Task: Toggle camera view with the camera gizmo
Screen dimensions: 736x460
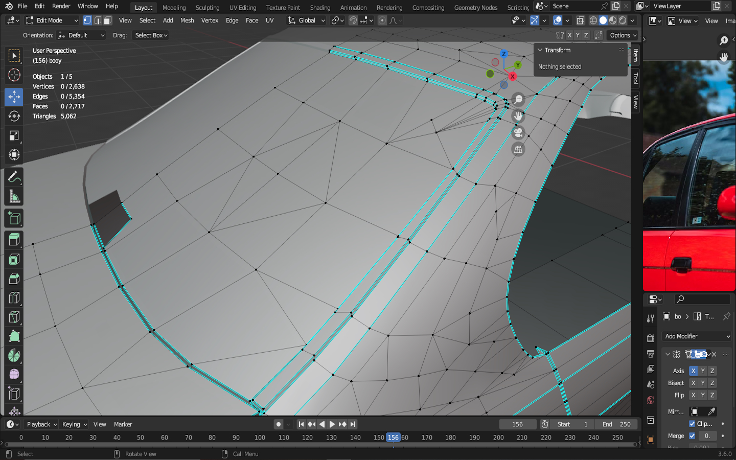Action: pyautogui.click(x=518, y=133)
